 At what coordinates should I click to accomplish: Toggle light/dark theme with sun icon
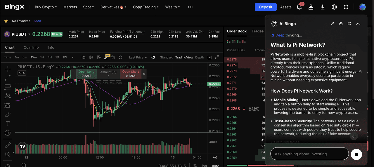(346, 7)
